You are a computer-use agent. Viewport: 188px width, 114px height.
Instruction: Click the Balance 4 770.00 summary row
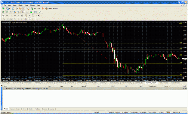point(95,89)
